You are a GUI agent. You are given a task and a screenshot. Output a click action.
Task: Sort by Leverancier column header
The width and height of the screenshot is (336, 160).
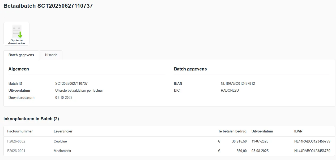pos(63,131)
